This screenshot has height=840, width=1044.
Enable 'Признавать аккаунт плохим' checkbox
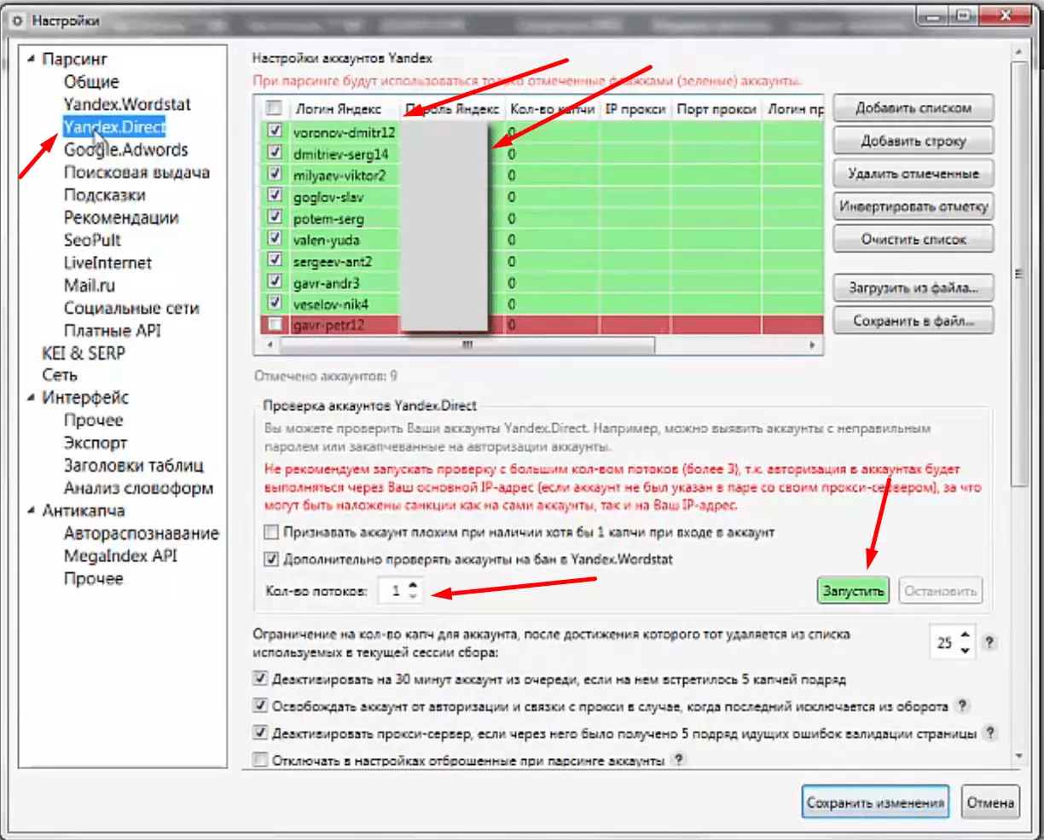click(x=270, y=532)
